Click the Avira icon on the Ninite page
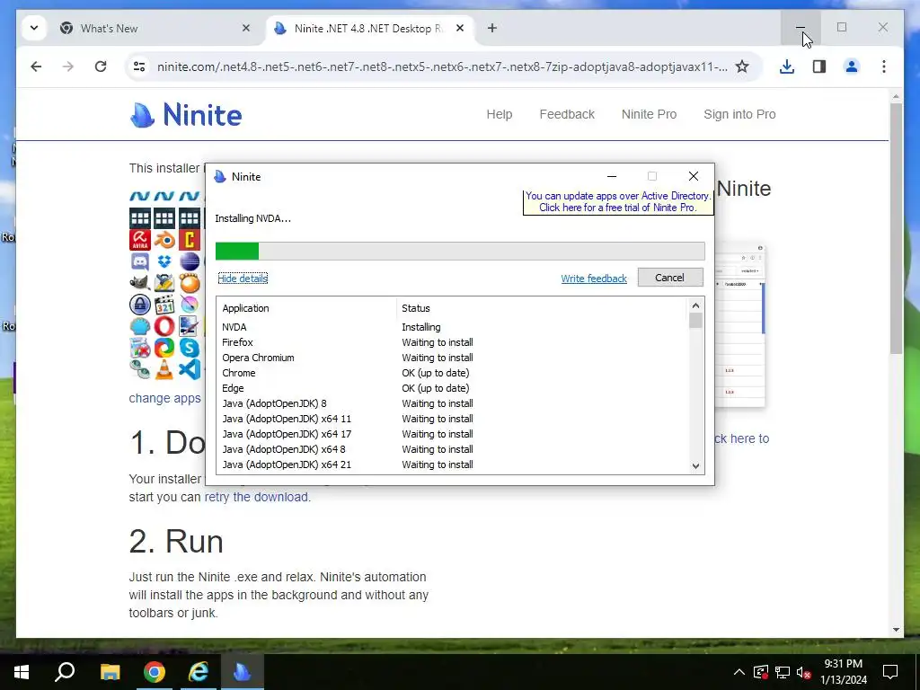920x690 pixels. coord(139,240)
